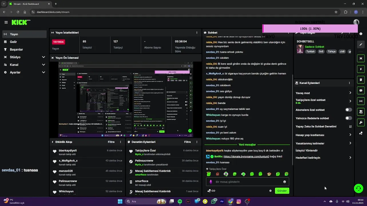This screenshot has width=367, height=206.
Task: Toggle Abonelere özel sohbet switch
Action: [348, 110]
